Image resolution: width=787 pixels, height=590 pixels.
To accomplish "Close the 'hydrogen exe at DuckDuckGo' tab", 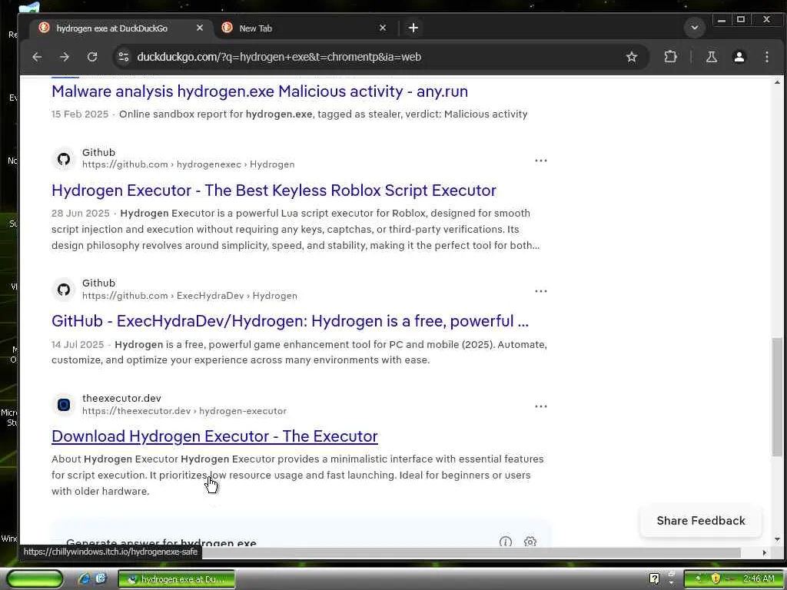I will (x=200, y=28).
